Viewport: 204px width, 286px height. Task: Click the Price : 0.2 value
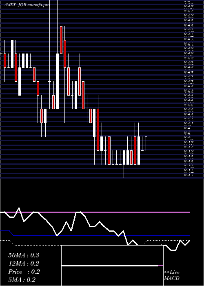point(24,272)
